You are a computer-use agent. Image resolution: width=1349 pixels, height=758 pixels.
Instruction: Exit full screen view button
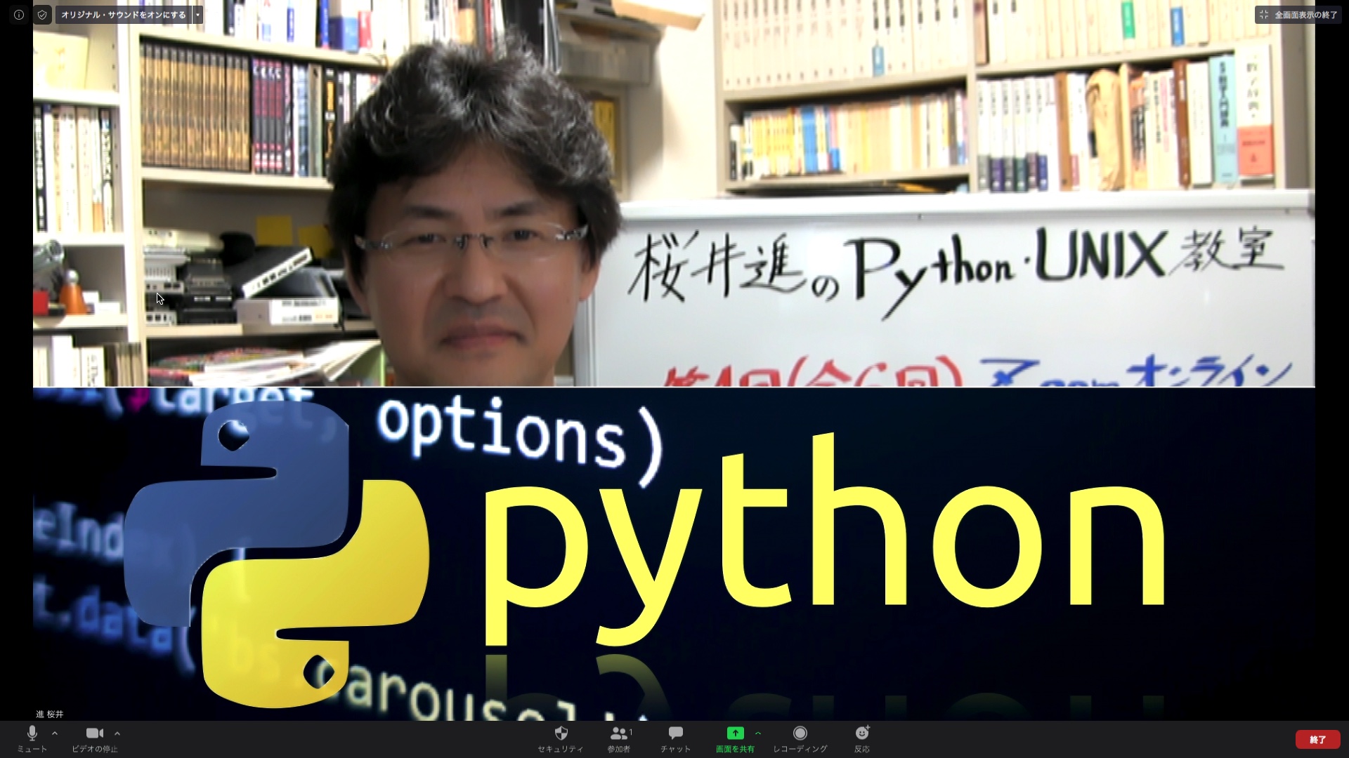pyautogui.click(x=1298, y=15)
